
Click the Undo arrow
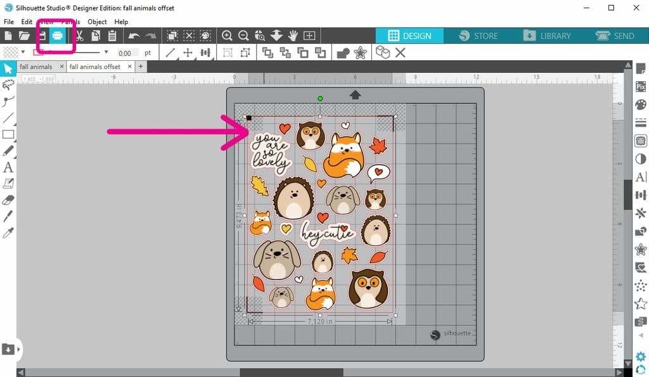[x=134, y=36]
